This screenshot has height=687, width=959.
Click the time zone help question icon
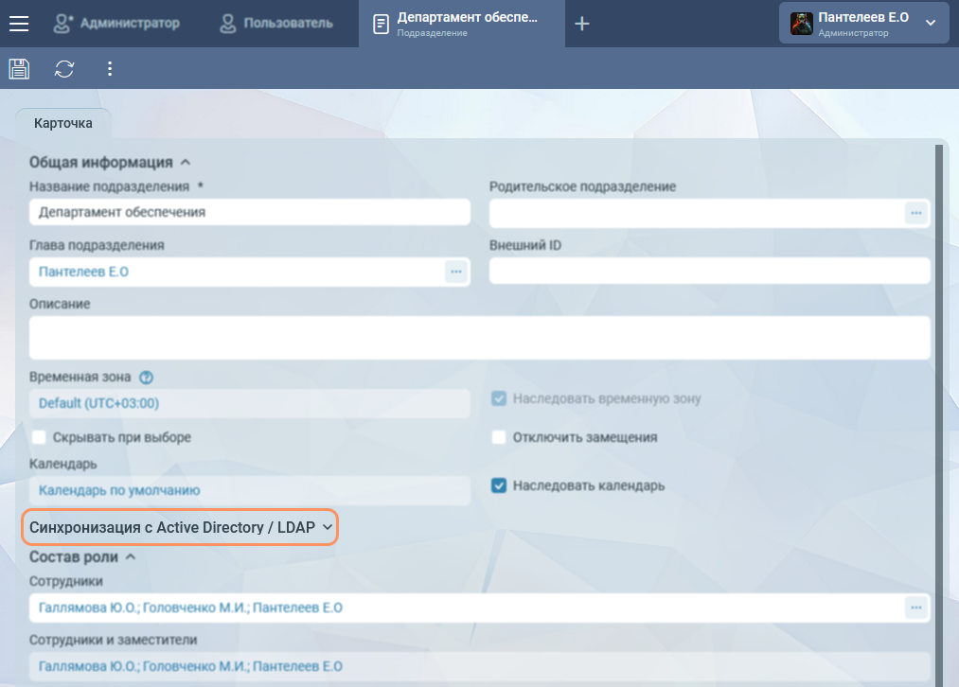point(146,378)
